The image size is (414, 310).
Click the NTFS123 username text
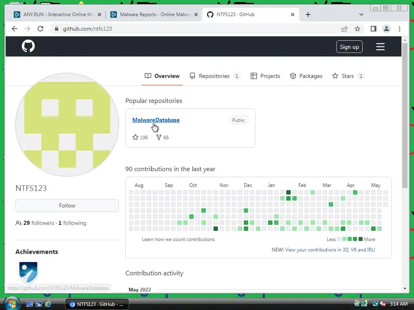(31, 188)
